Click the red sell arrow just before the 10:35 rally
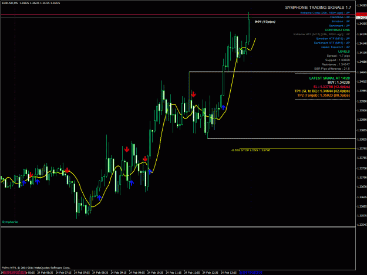Image resolution: width=367 pixels, height=275 pixels. (x=145, y=159)
